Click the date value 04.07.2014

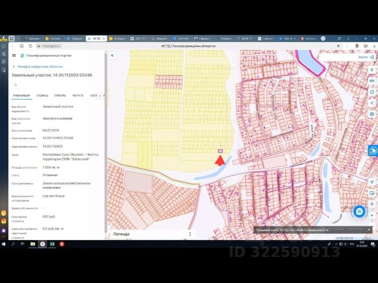coord(51,130)
